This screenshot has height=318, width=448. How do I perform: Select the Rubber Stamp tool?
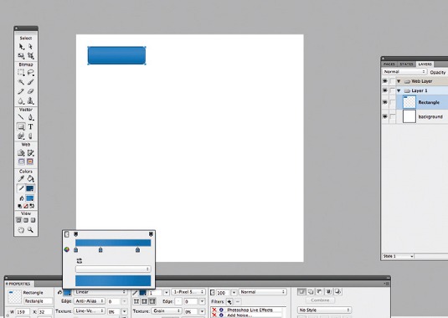tap(30, 101)
